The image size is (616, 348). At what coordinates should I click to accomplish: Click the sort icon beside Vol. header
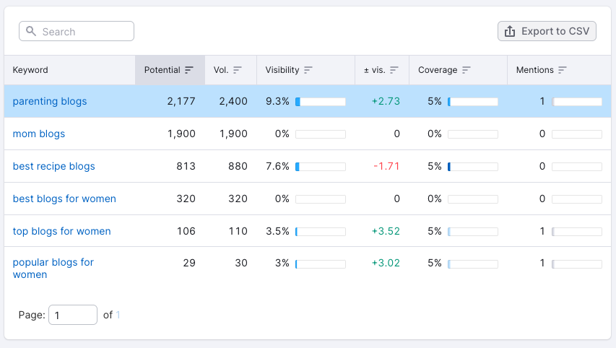[238, 70]
